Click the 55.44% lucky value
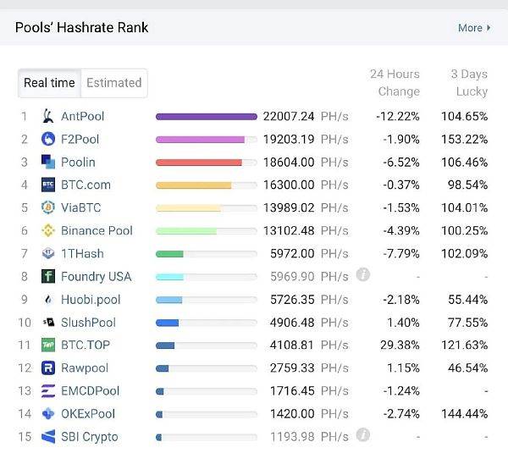 [468, 300]
